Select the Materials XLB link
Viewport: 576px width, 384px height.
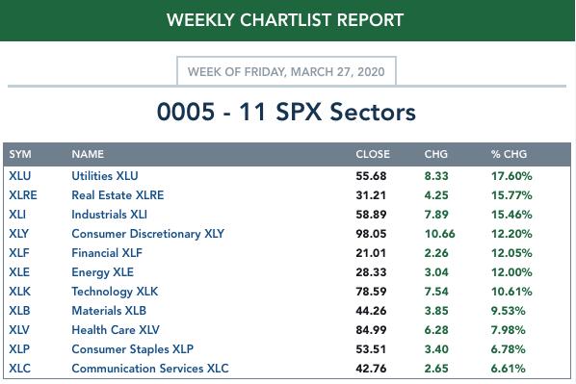(x=109, y=311)
